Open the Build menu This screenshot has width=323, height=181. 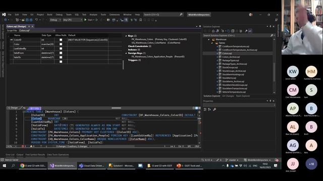click(x=49, y=15)
